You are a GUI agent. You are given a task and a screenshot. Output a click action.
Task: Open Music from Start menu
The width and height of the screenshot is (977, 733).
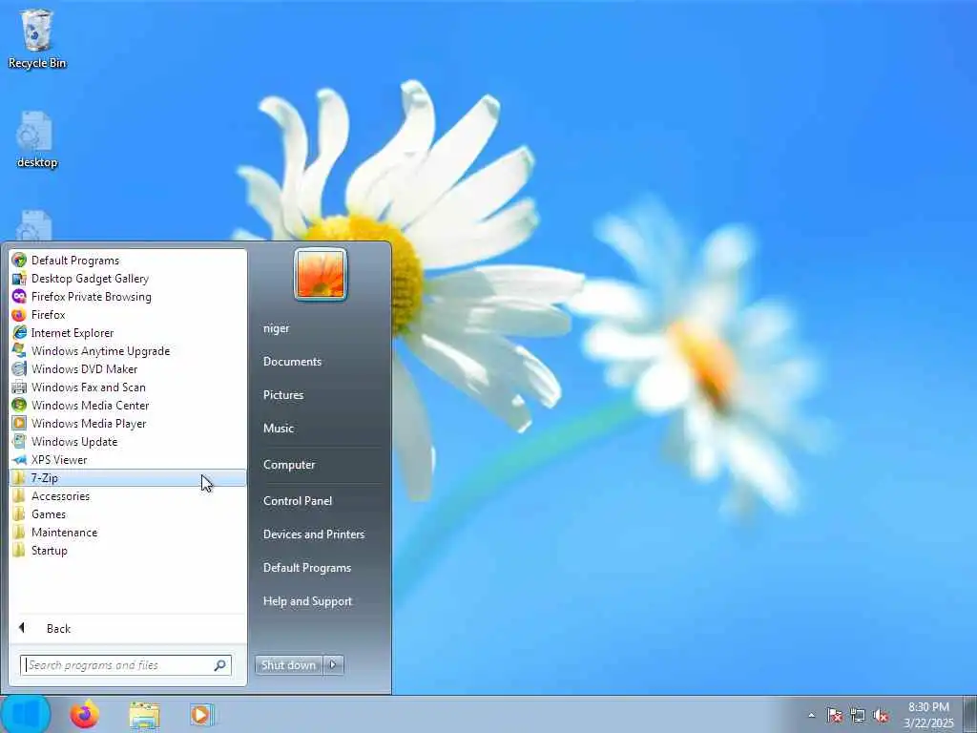pos(279,429)
